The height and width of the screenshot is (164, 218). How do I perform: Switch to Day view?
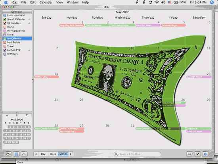click(x=43, y=154)
